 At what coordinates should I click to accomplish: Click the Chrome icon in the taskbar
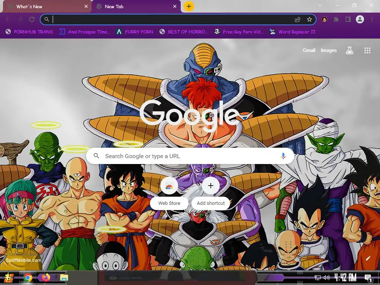28,278
